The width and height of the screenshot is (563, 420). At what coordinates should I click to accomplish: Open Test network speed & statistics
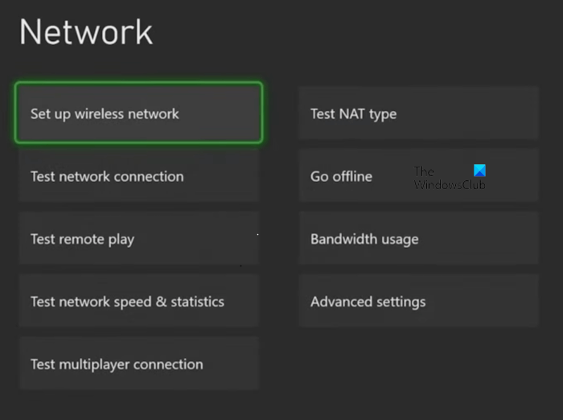pos(138,302)
